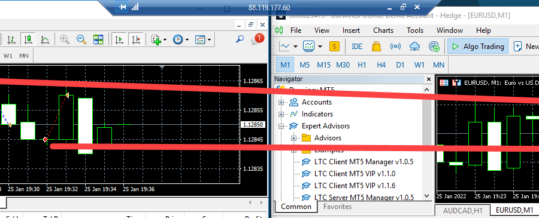Click the monitor chart icon in MT5 toolbar
Image resolution: width=539 pixels, height=218 pixels.
tap(308, 46)
